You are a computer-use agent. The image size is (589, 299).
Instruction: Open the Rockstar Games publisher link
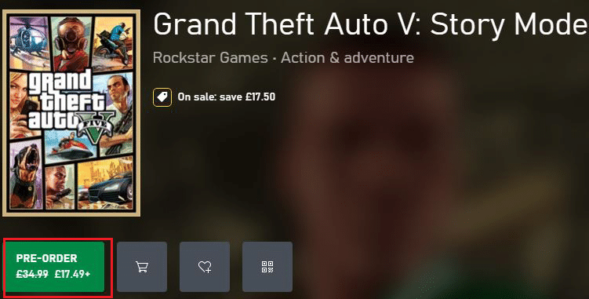pyautogui.click(x=210, y=58)
